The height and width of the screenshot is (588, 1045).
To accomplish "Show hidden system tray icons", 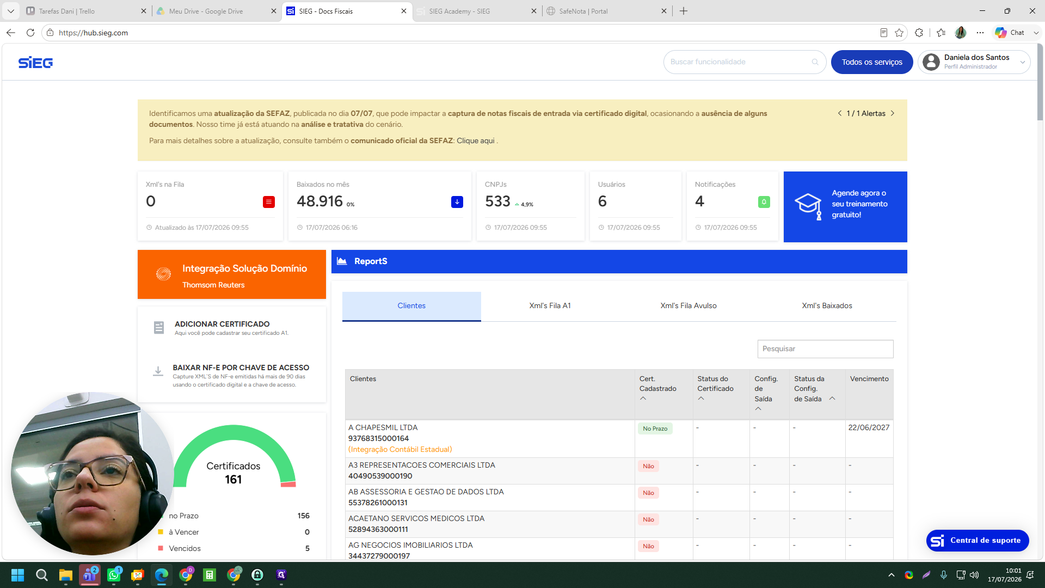I will pyautogui.click(x=892, y=575).
